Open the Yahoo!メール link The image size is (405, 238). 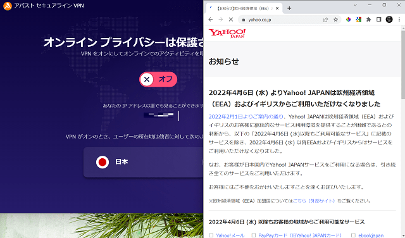pyautogui.click(x=230, y=235)
